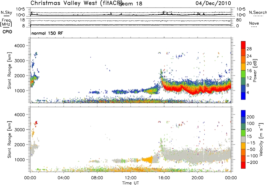Click the 'Freq. [MHz]' axis label

coord(6,23)
